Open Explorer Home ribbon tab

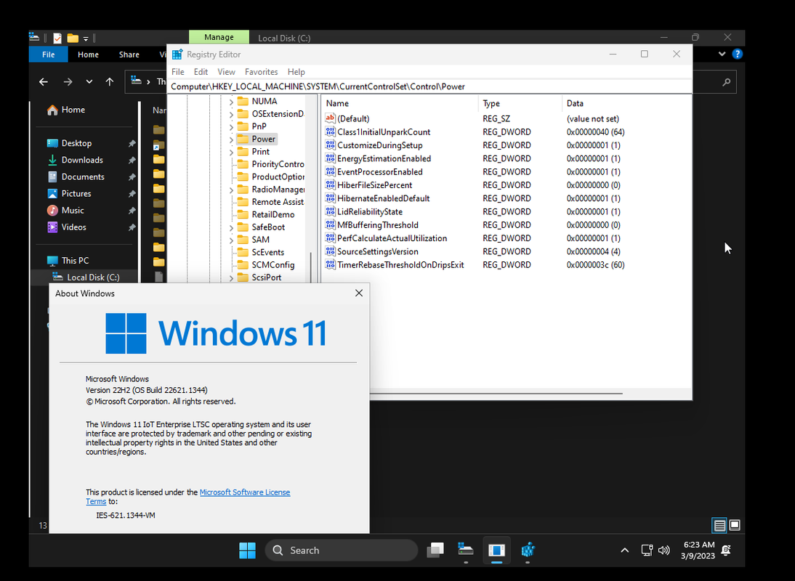pos(88,54)
